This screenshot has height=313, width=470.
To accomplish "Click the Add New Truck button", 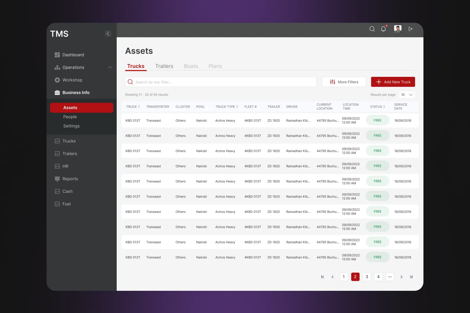I will (x=393, y=82).
